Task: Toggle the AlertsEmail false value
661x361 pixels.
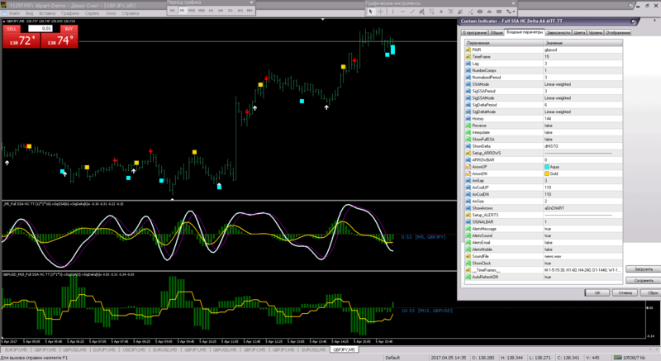Action: point(549,242)
